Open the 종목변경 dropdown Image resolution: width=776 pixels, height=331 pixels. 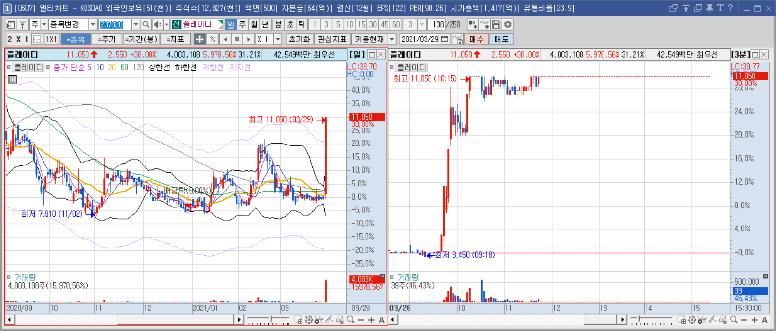pyautogui.click(x=93, y=24)
